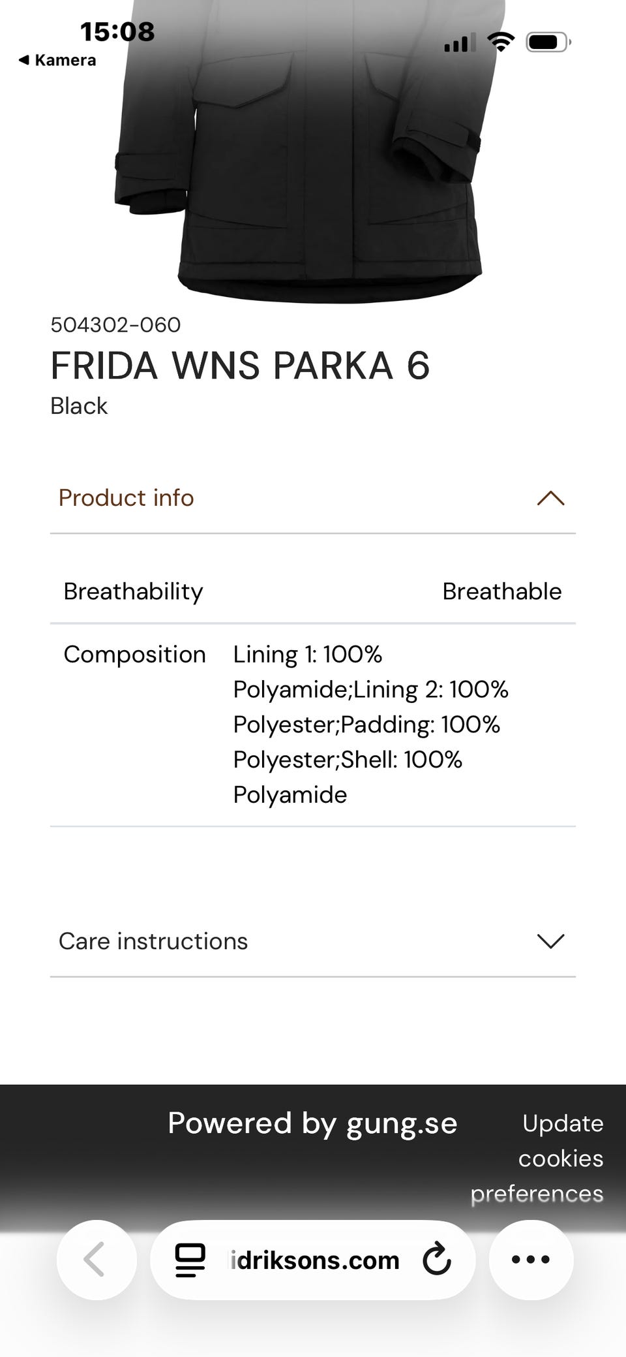626x1357 pixels.
Task: Select the article number 504302-060 text
Action: tap(115, 324)
